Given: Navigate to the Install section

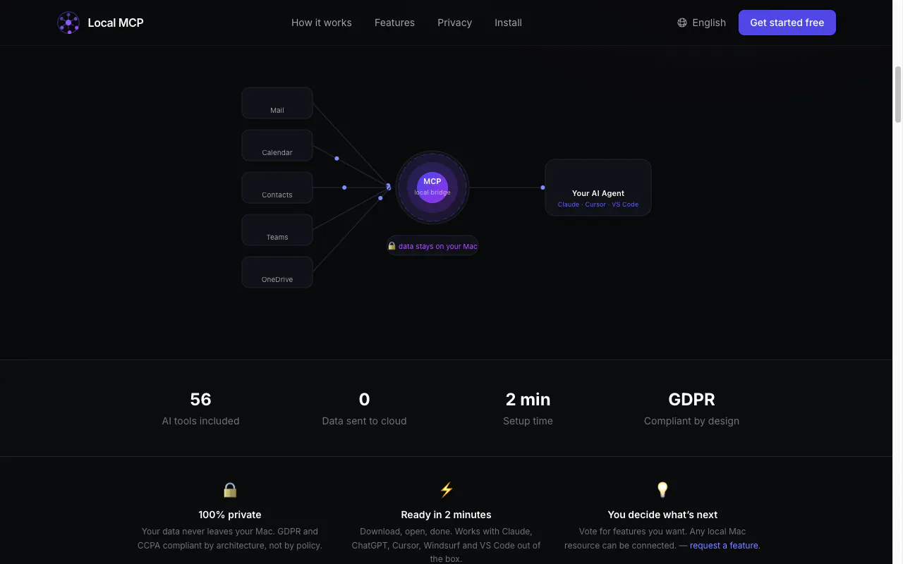Looking at the screenshot, I should pyautogui.click(x=508, y=23).
